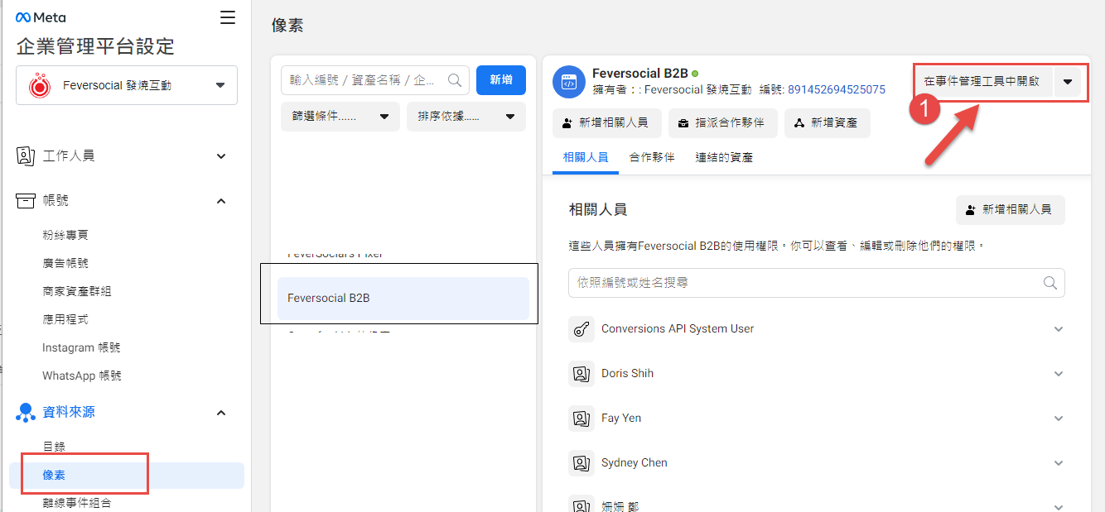This screenshot has height=512, width=1105.
Task: Open the arrow beside 在事件管理工具中開啟
Action: (1067, 83)
